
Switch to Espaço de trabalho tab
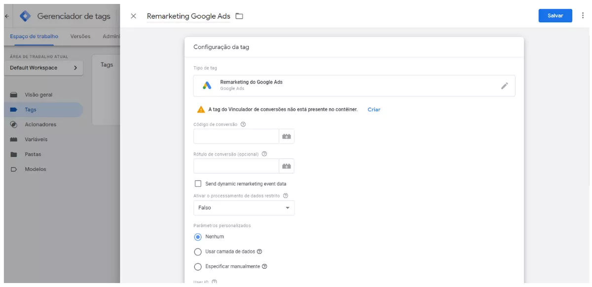(34, 37)
